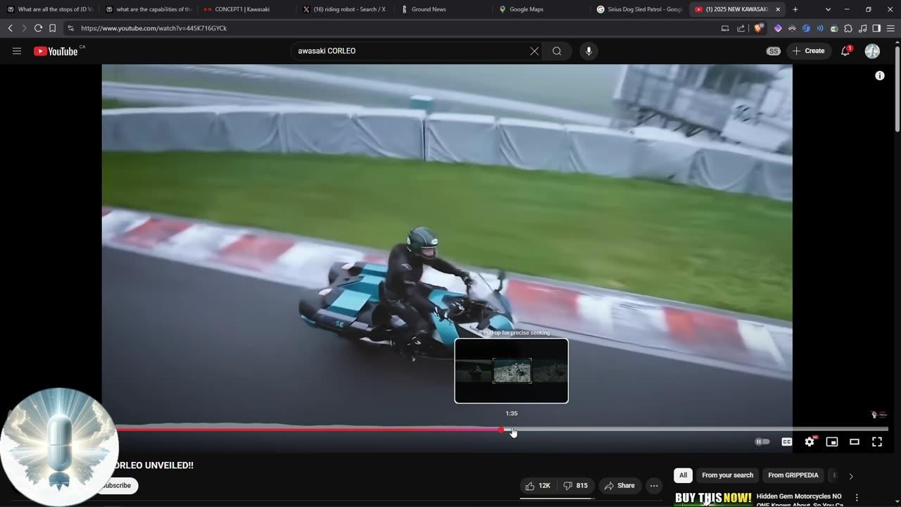Open player settings gear

coord(809,442)
